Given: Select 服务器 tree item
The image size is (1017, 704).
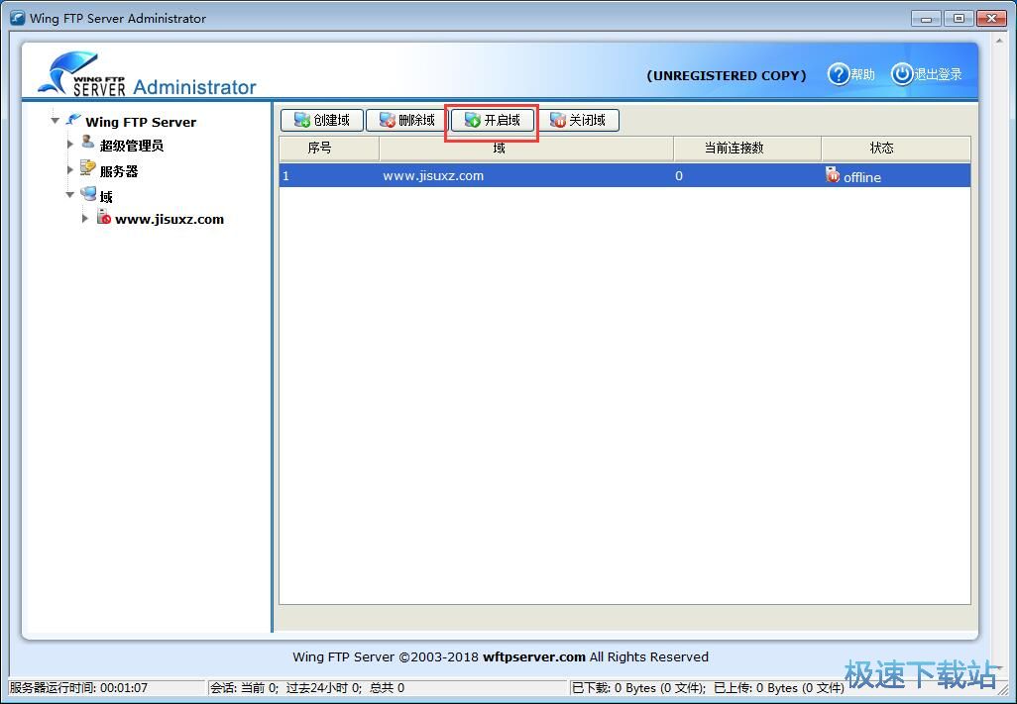Looking at the screenshot, I should pos(119,171).
